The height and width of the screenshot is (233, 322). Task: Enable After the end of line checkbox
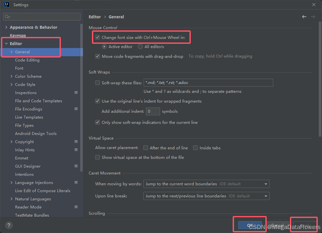(146, 148)
